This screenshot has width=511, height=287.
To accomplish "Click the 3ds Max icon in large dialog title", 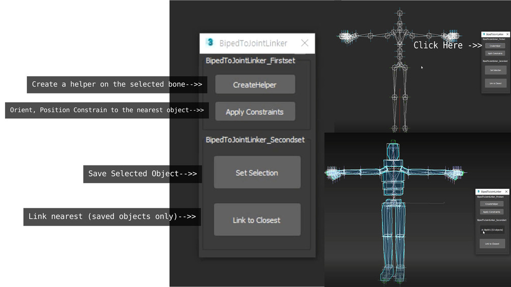I will point(210,42).
